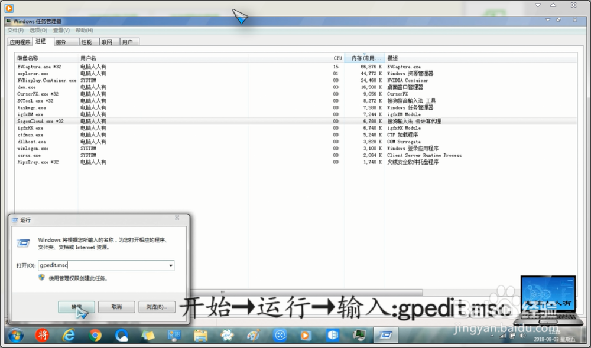591x348 pixels.
Task: Open the blue cloud browser taskbar icon
Action: 121,335
